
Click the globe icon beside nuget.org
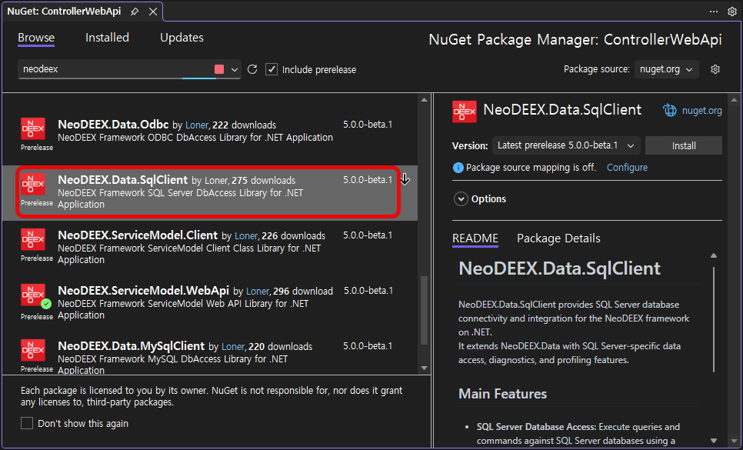tap(670, 110)
